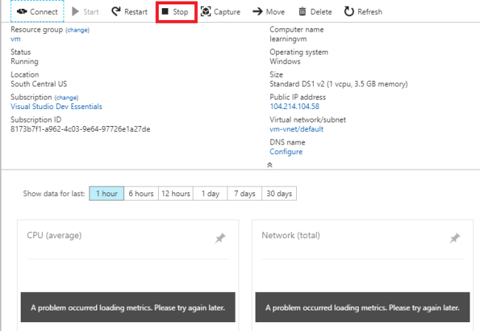Screen dimensions: 480x331
Task: Click the Restart circular arrow icon
Action: (116, 12)
